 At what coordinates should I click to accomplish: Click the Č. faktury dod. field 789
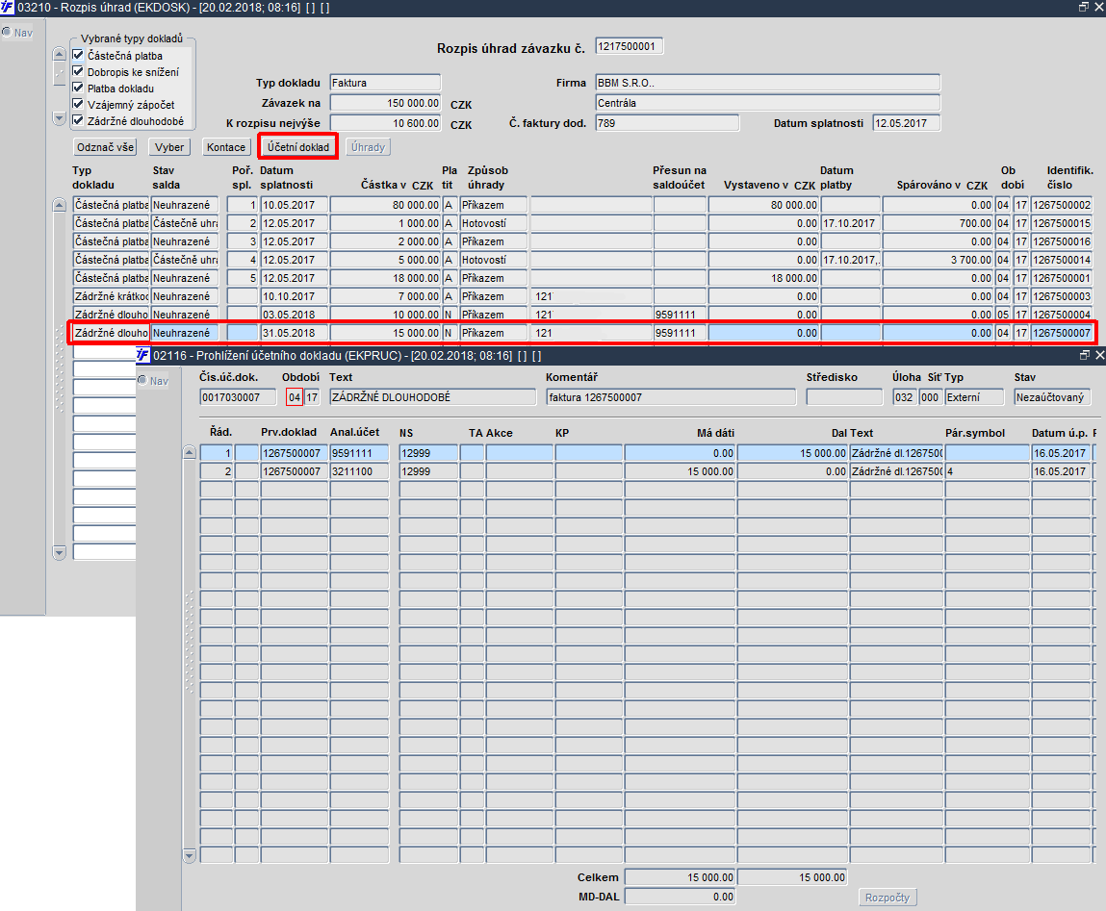pos(666,123)
